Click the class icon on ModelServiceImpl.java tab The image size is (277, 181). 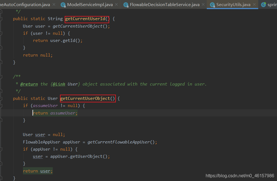(63, 4)
